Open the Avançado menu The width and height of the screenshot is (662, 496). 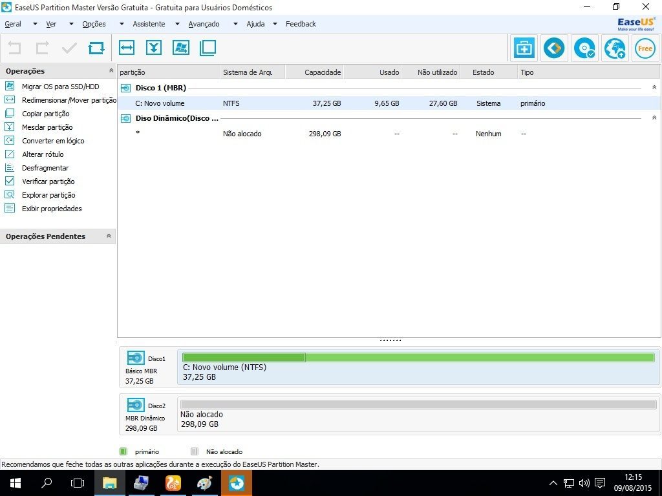(x=204, y=24)
